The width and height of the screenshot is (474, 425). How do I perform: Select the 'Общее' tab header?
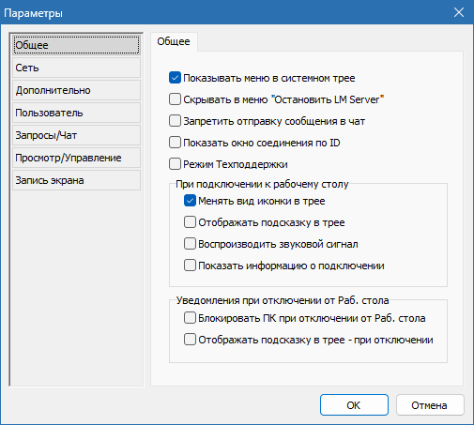tap(174, 41)
